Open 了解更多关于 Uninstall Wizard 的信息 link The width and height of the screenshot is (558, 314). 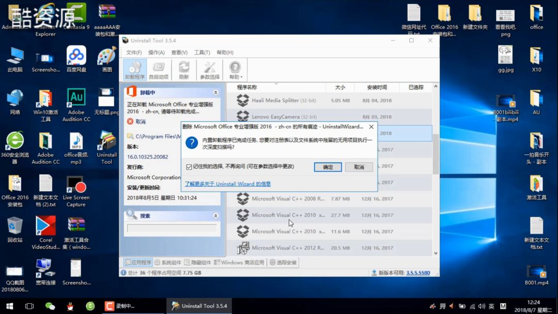(228, 184)
